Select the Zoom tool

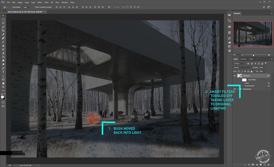pos(3,87)
